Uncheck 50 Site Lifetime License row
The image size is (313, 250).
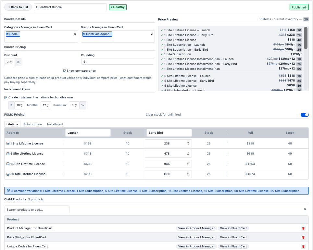[8, 174]
